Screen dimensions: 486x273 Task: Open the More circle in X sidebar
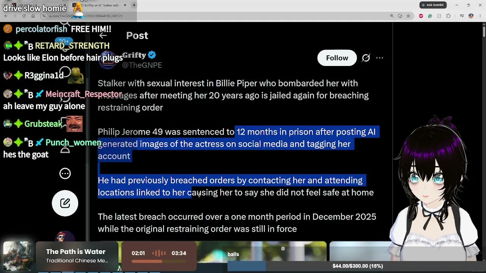point(65,173)
